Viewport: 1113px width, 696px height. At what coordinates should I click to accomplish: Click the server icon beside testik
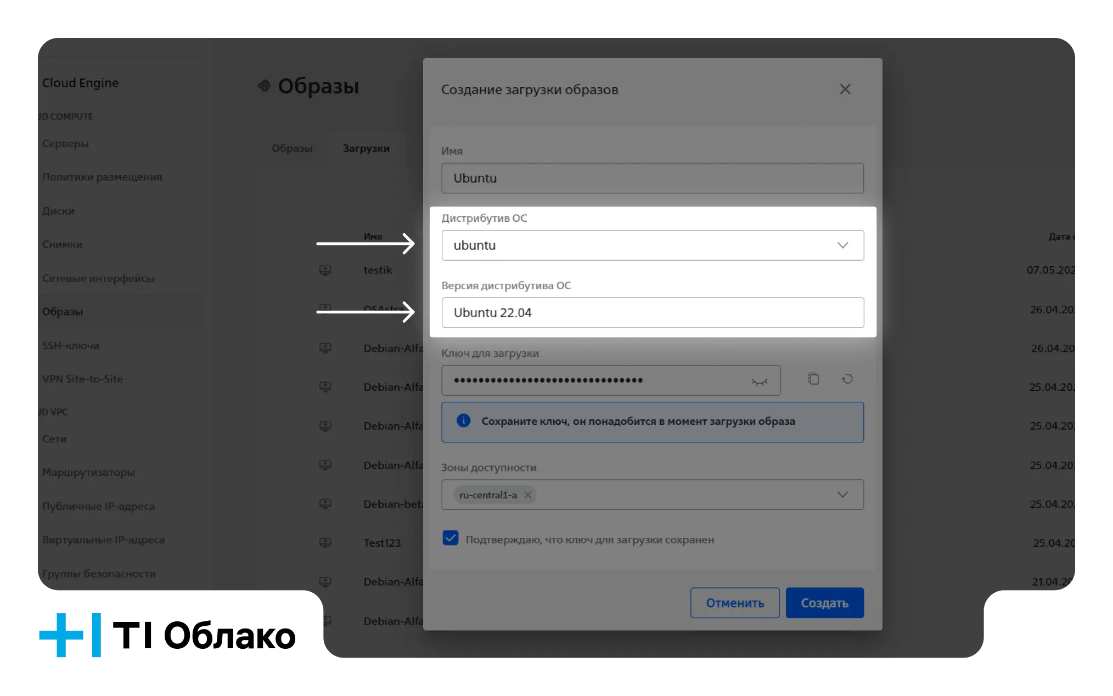(x=325, y=270)
